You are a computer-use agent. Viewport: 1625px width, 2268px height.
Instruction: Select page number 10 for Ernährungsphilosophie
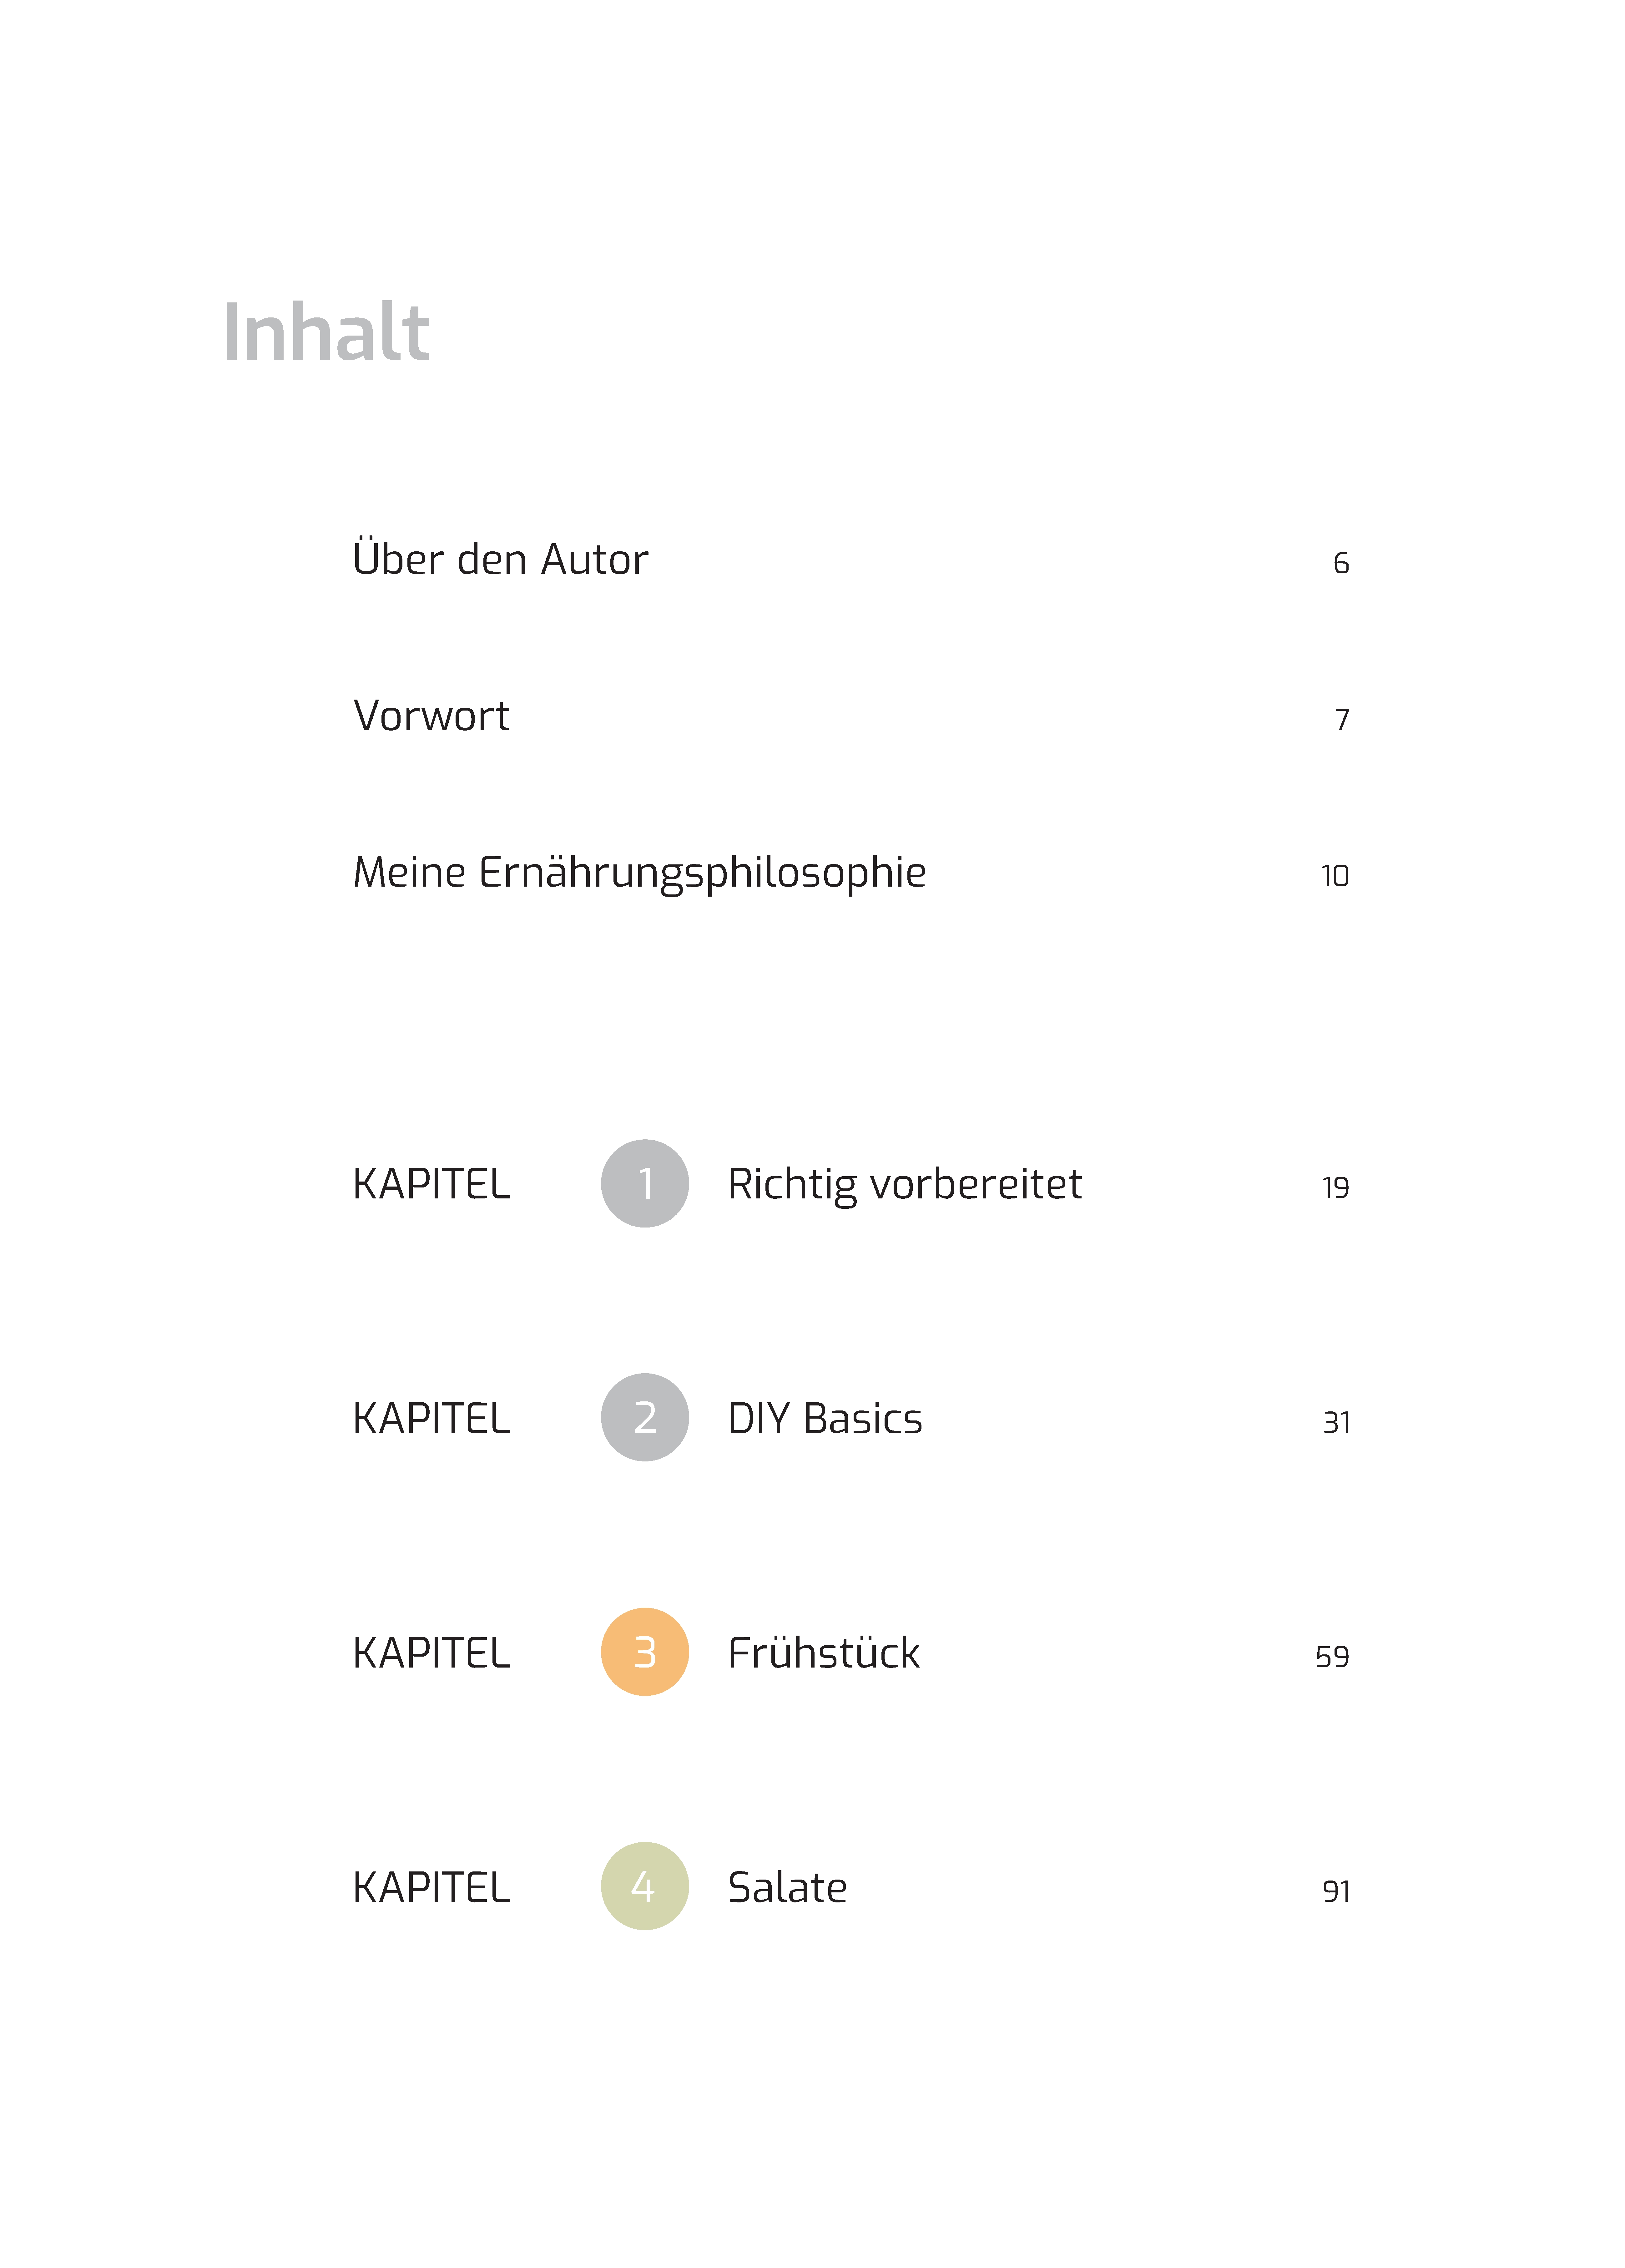click(1335, 876)
